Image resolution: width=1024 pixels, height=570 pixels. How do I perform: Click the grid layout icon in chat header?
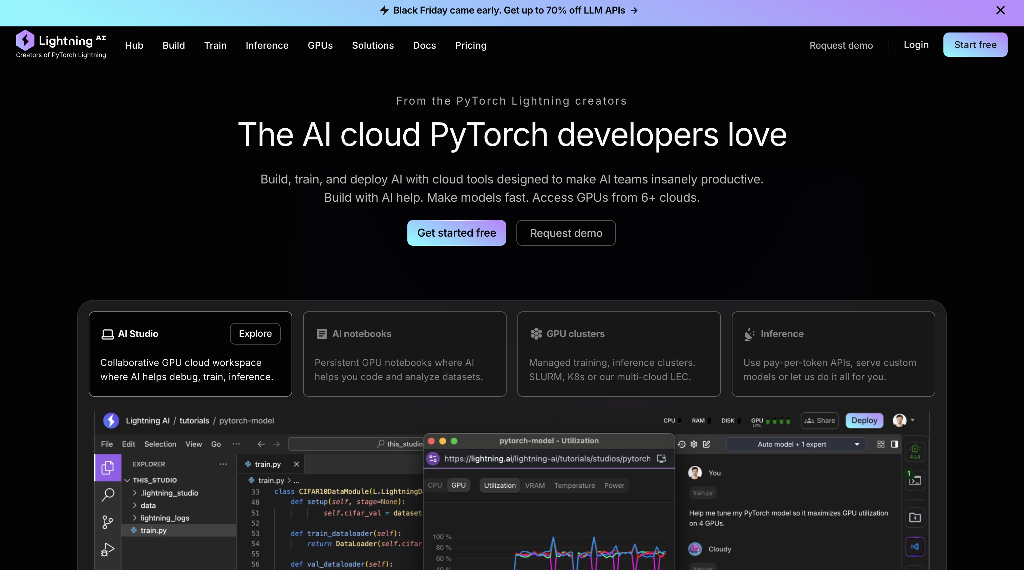coord(881,444)
